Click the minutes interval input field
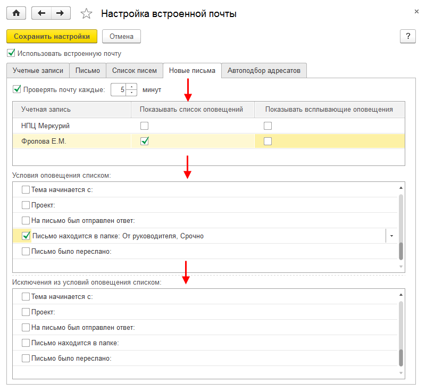The width and height of the screenshot is (426, 391). click(119, 89)
